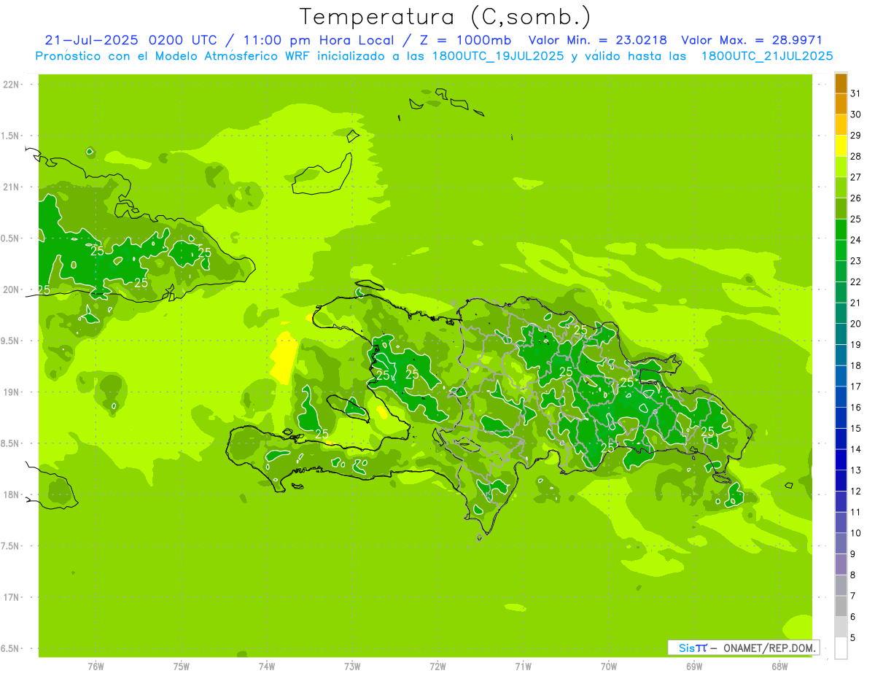The height and width of the screenshot is (676, 875).
Task: Click the 'ONAMET/REP.DOM.' credit label
Action: [x=769, y=648]
